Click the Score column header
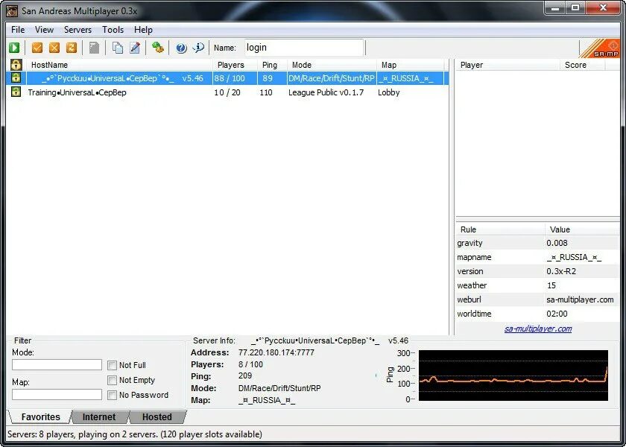 583,65
